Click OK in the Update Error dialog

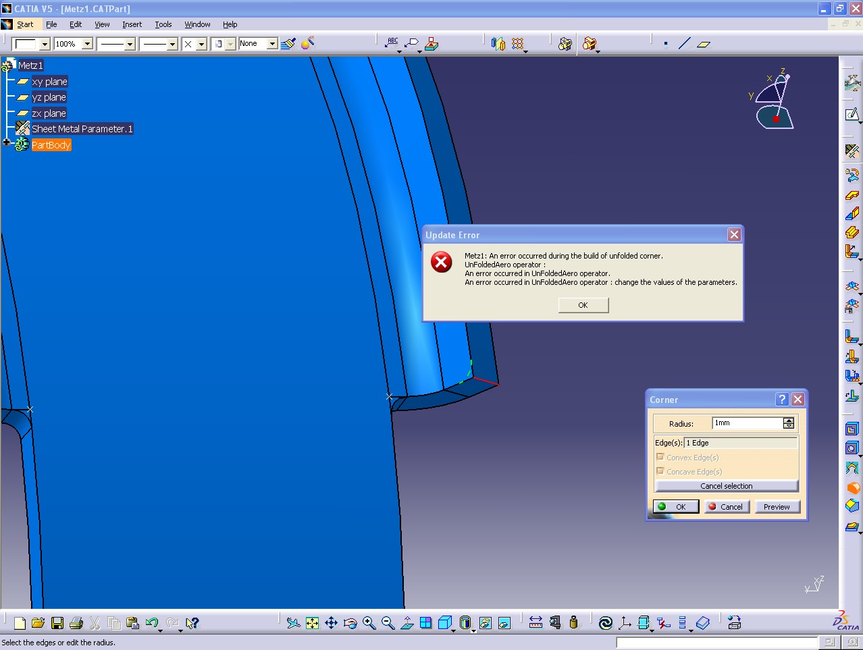(x=583, y=305)
